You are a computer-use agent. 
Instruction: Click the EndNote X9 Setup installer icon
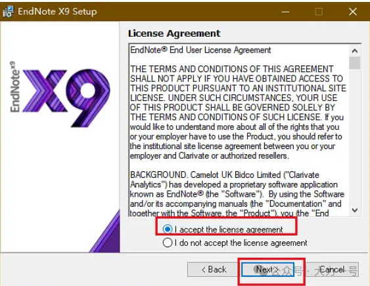(9, 11)
